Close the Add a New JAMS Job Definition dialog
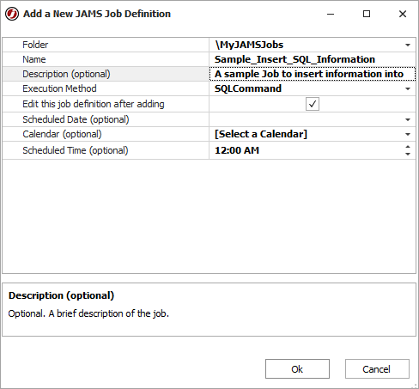419x389 pixels. click(x=403, y=14)
